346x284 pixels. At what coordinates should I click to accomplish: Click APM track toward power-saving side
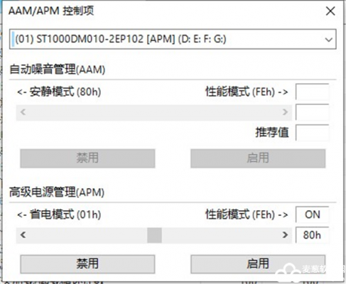point(88,235)
